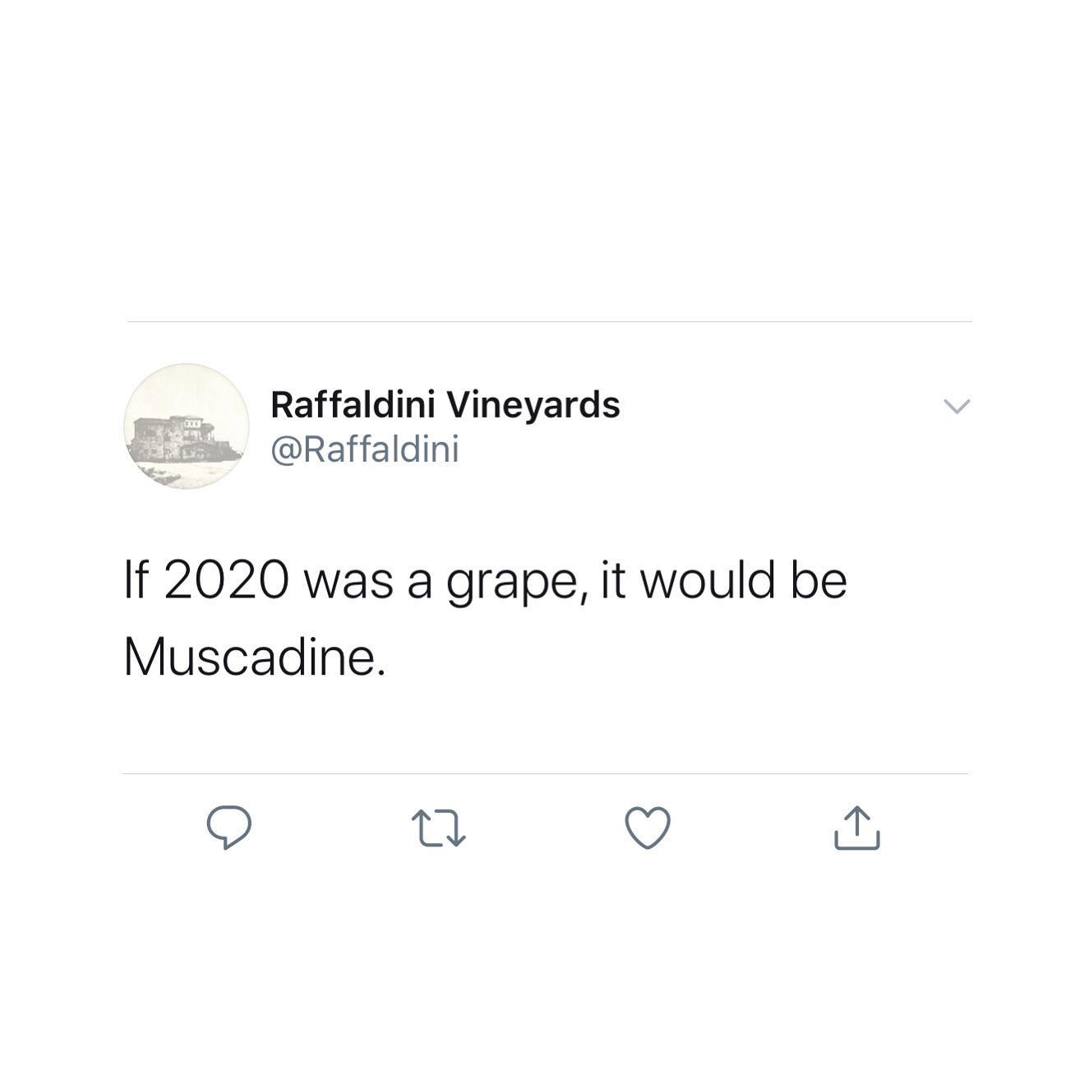The image size is (1084, 1084).
Task: Like the tweet with the heart icon
Action: (648, 828)
